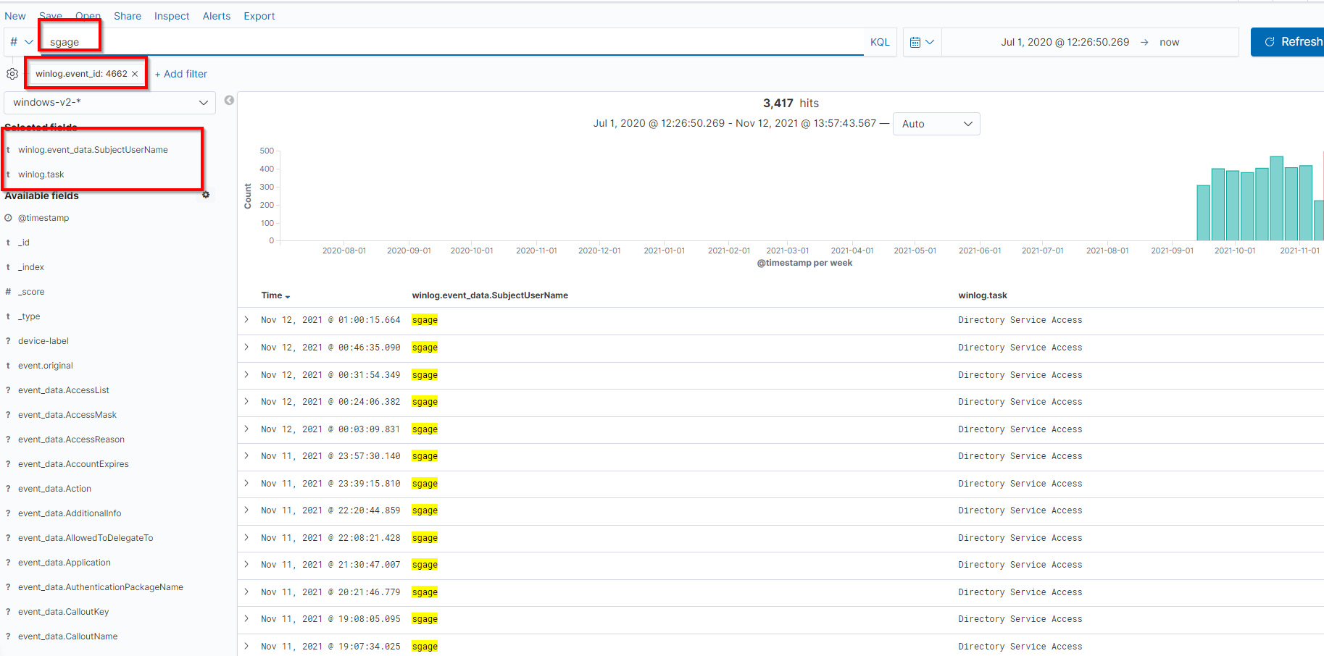Expand row Nov 12, 2021 @ 01:00:15.664

[246, 320]
